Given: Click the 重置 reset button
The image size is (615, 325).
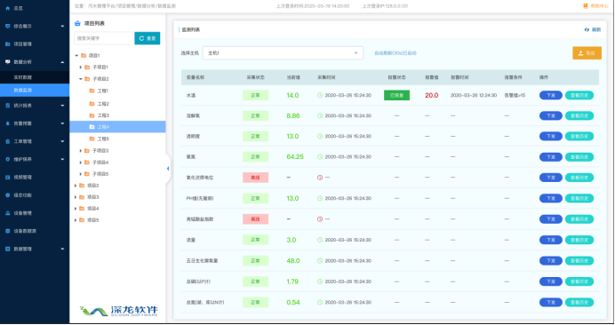Looking at the screenshot, I should (147, 38).
